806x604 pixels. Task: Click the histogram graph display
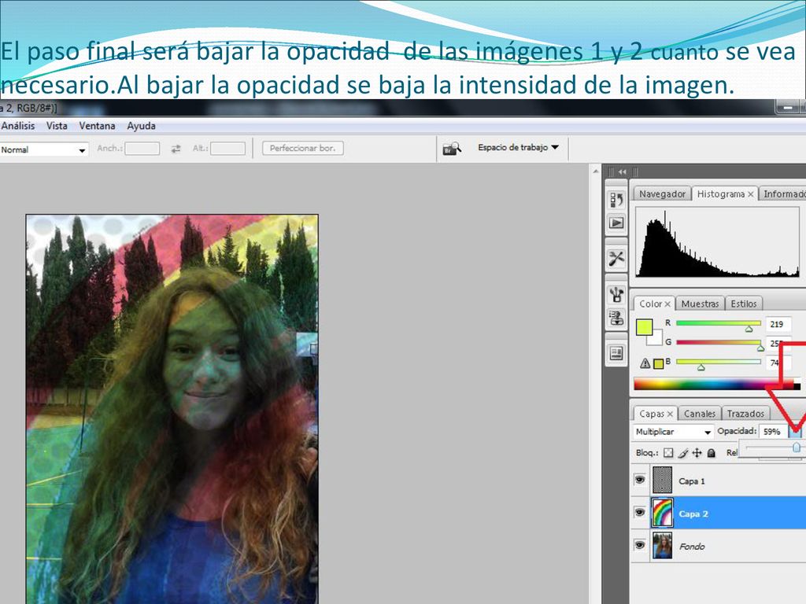(717, 242)
